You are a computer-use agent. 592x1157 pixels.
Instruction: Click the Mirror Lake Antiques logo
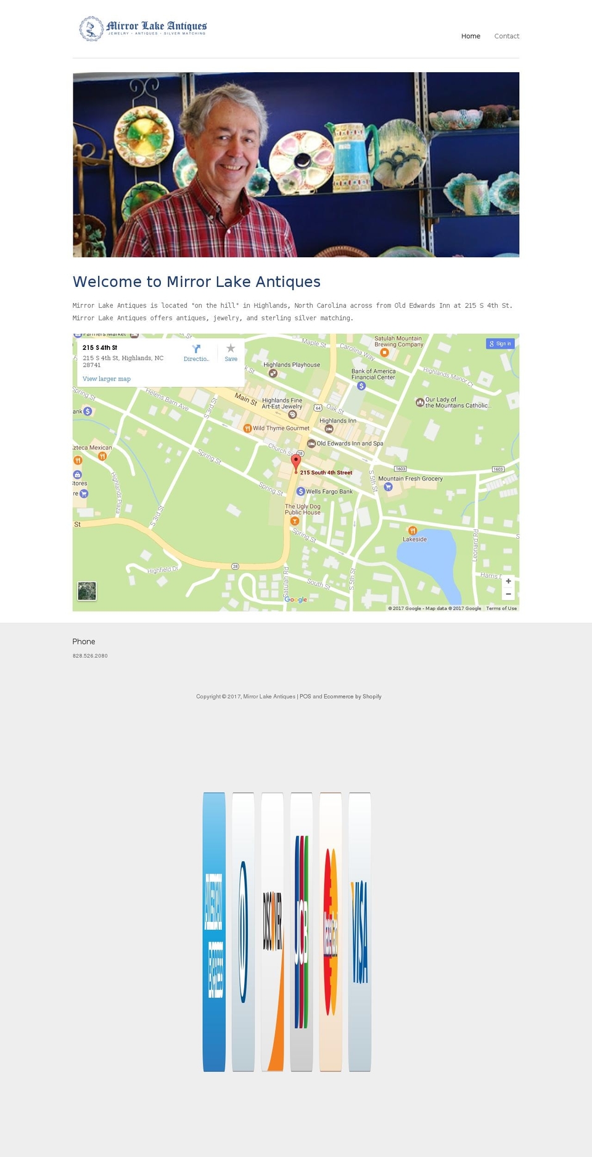(x=143, y=28)
